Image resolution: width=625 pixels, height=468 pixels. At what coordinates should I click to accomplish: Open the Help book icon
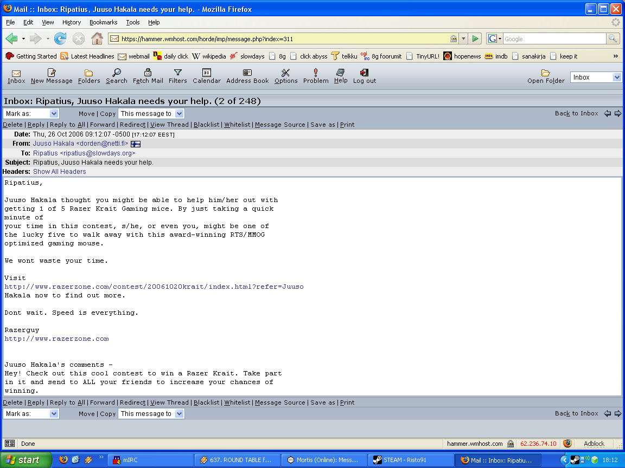(340, 76)
